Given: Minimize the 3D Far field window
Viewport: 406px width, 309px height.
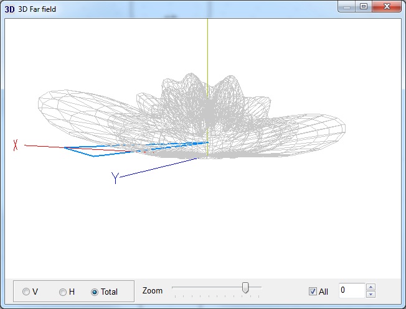Looking at the screenshot, I should point(347,6).
